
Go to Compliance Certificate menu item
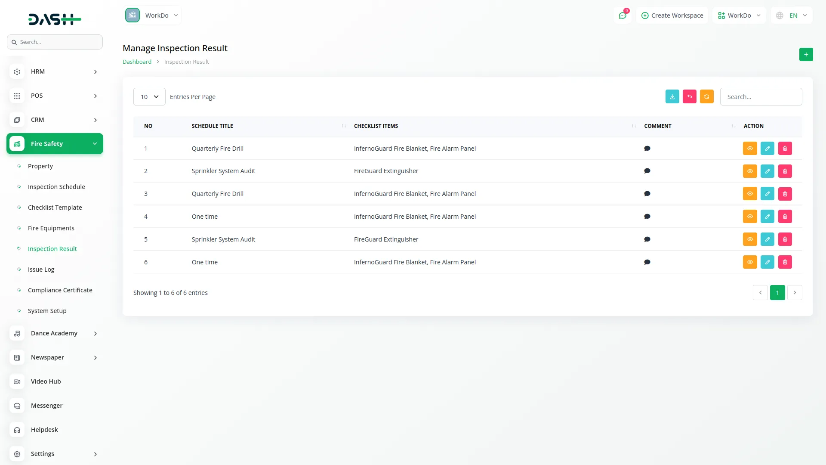pyautogui.click(x=60, y=290)
